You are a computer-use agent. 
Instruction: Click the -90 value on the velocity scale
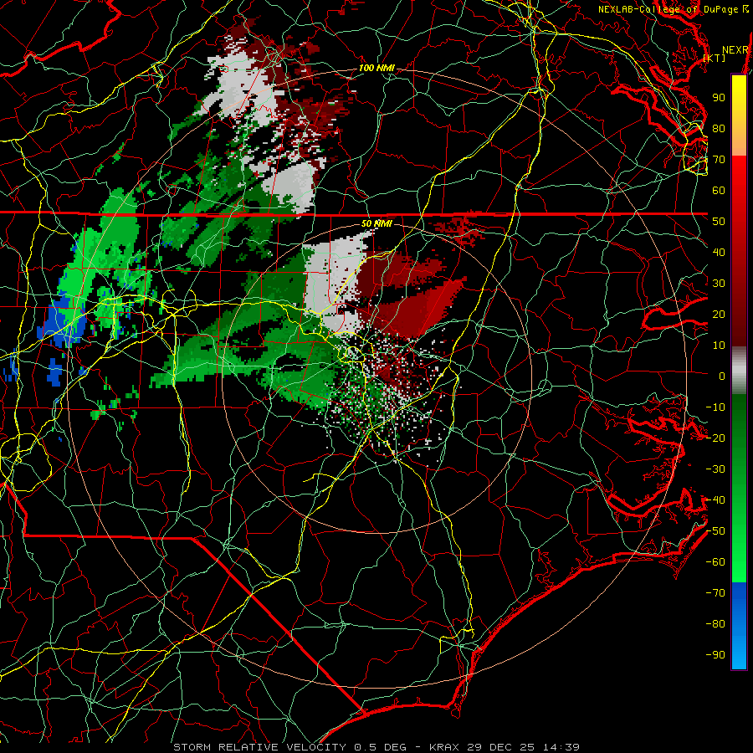(715, 655)
